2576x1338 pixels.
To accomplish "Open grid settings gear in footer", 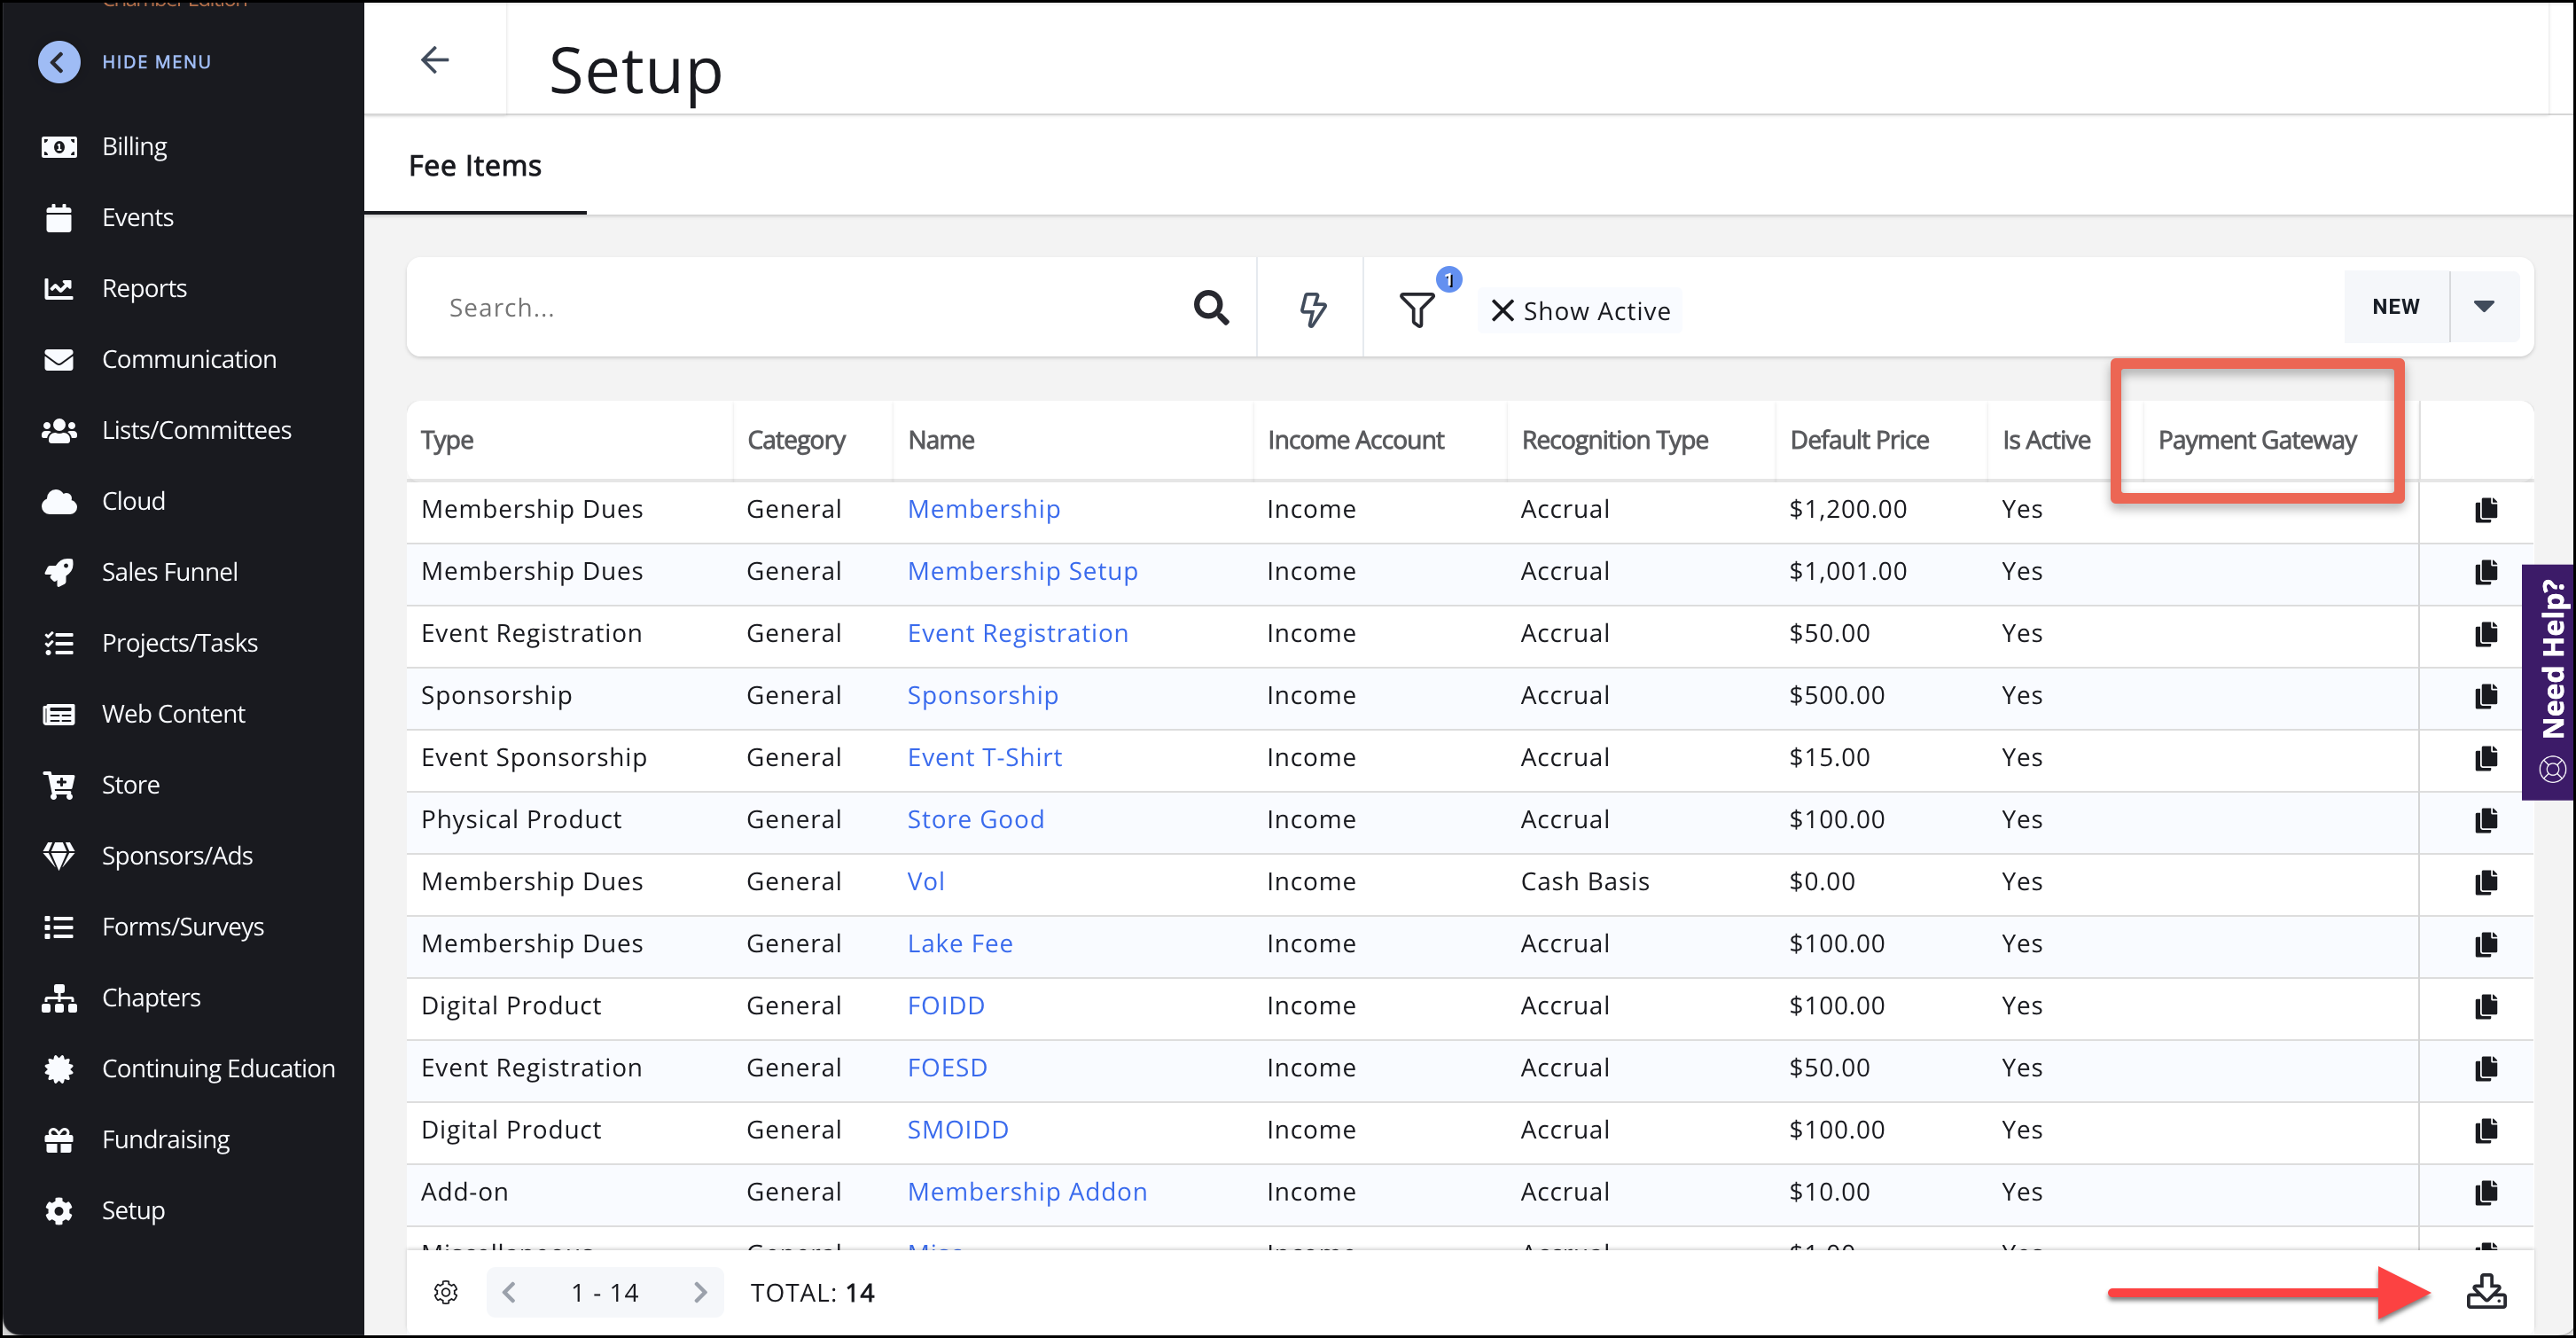I will click(x=446, y=1292).
